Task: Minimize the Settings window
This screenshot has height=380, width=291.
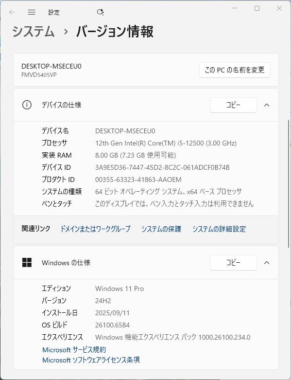Action: tap(234, 8)
